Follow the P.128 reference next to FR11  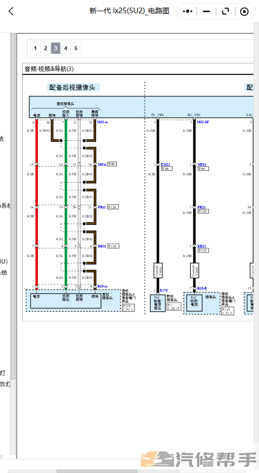[113, 207]
